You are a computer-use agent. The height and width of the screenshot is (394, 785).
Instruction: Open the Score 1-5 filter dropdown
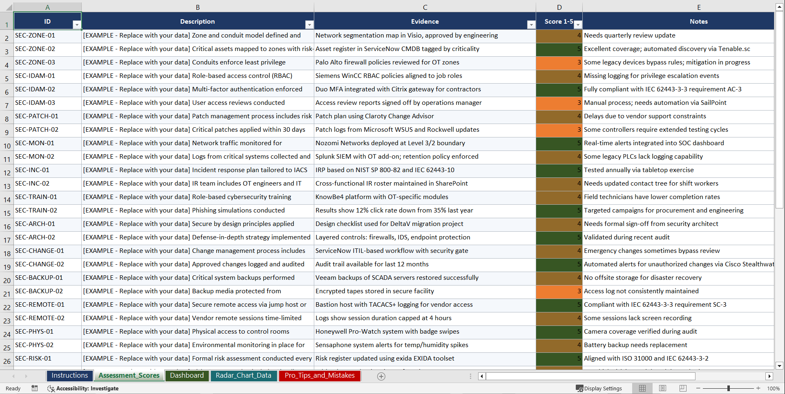pos(578,25)
